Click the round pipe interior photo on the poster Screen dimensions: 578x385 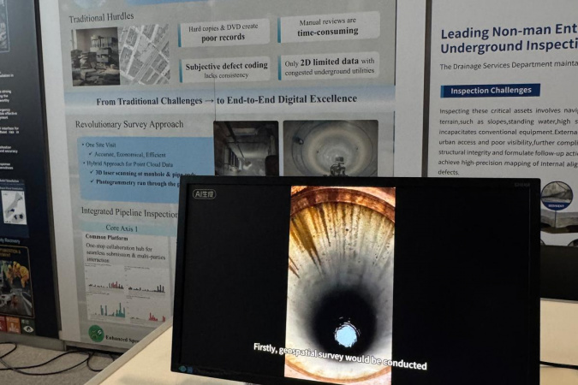coord(331,147)
